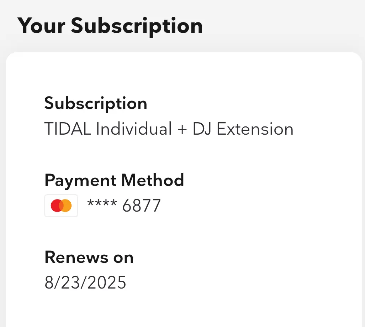The height and width of the screenshot is (327, 365).
Task: Click the DJ Extension text in the plan name
Action: point(243,129)
